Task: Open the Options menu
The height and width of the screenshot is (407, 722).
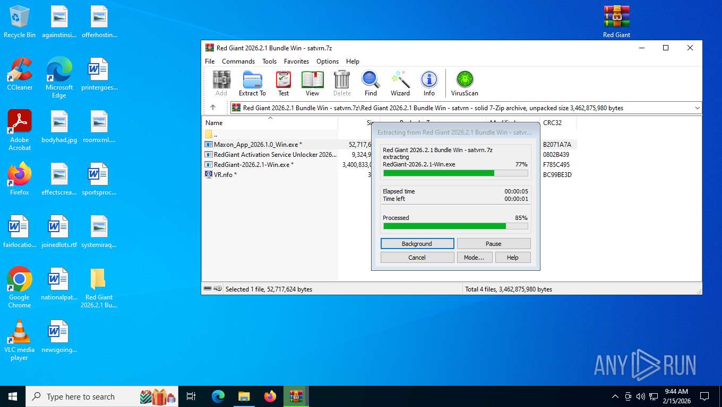Action: (328, 61)
